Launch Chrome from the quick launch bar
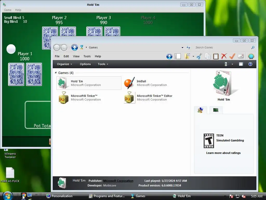The height and width of the screenshot is (200, 266). (24, 195)
